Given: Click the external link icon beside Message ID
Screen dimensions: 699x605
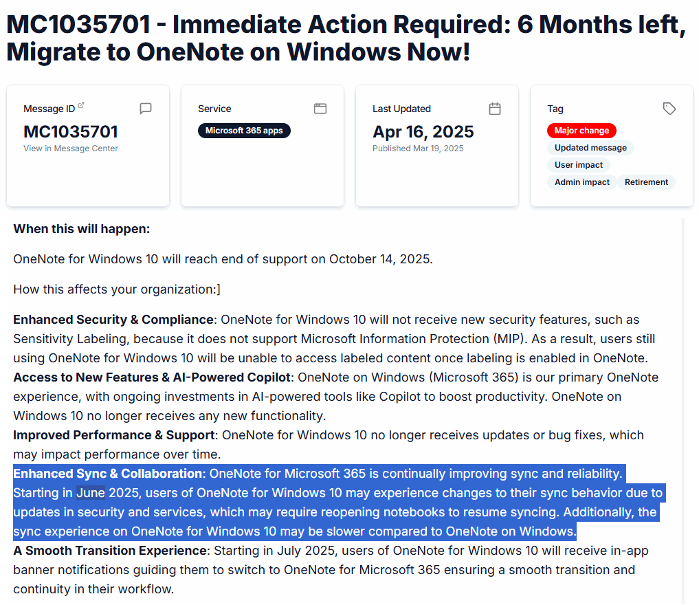Looking at the screenshot, I should (x=81, y=106).
